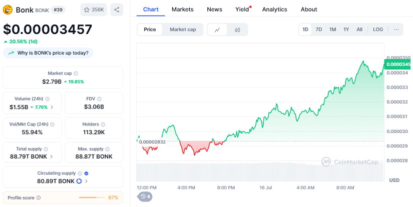Open the Analytics tab
Image resolution: width=413 pixels, height=207 pixels.
click(274, 9)
